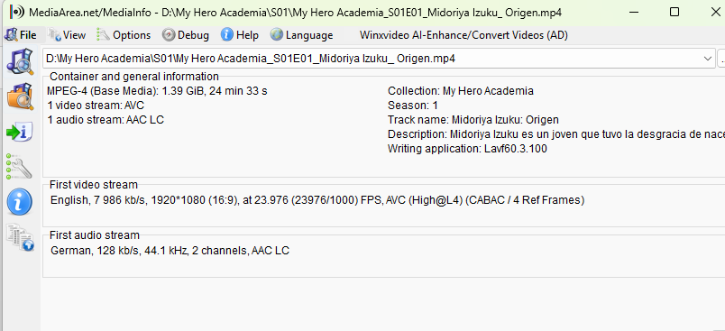Click the First audio stream details text
The image size is (725, 331).
(170, 251)
